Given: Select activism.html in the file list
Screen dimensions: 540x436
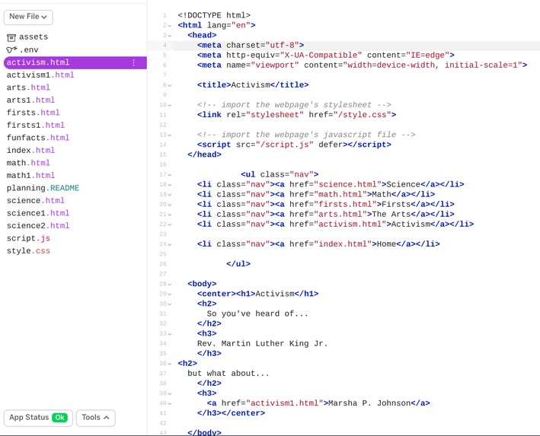Looking at the screenshot, I should [75, 62].
